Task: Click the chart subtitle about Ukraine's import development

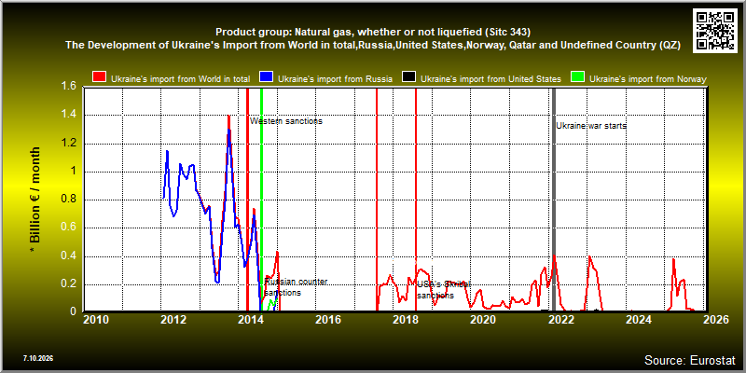Action: coord(372,46)
